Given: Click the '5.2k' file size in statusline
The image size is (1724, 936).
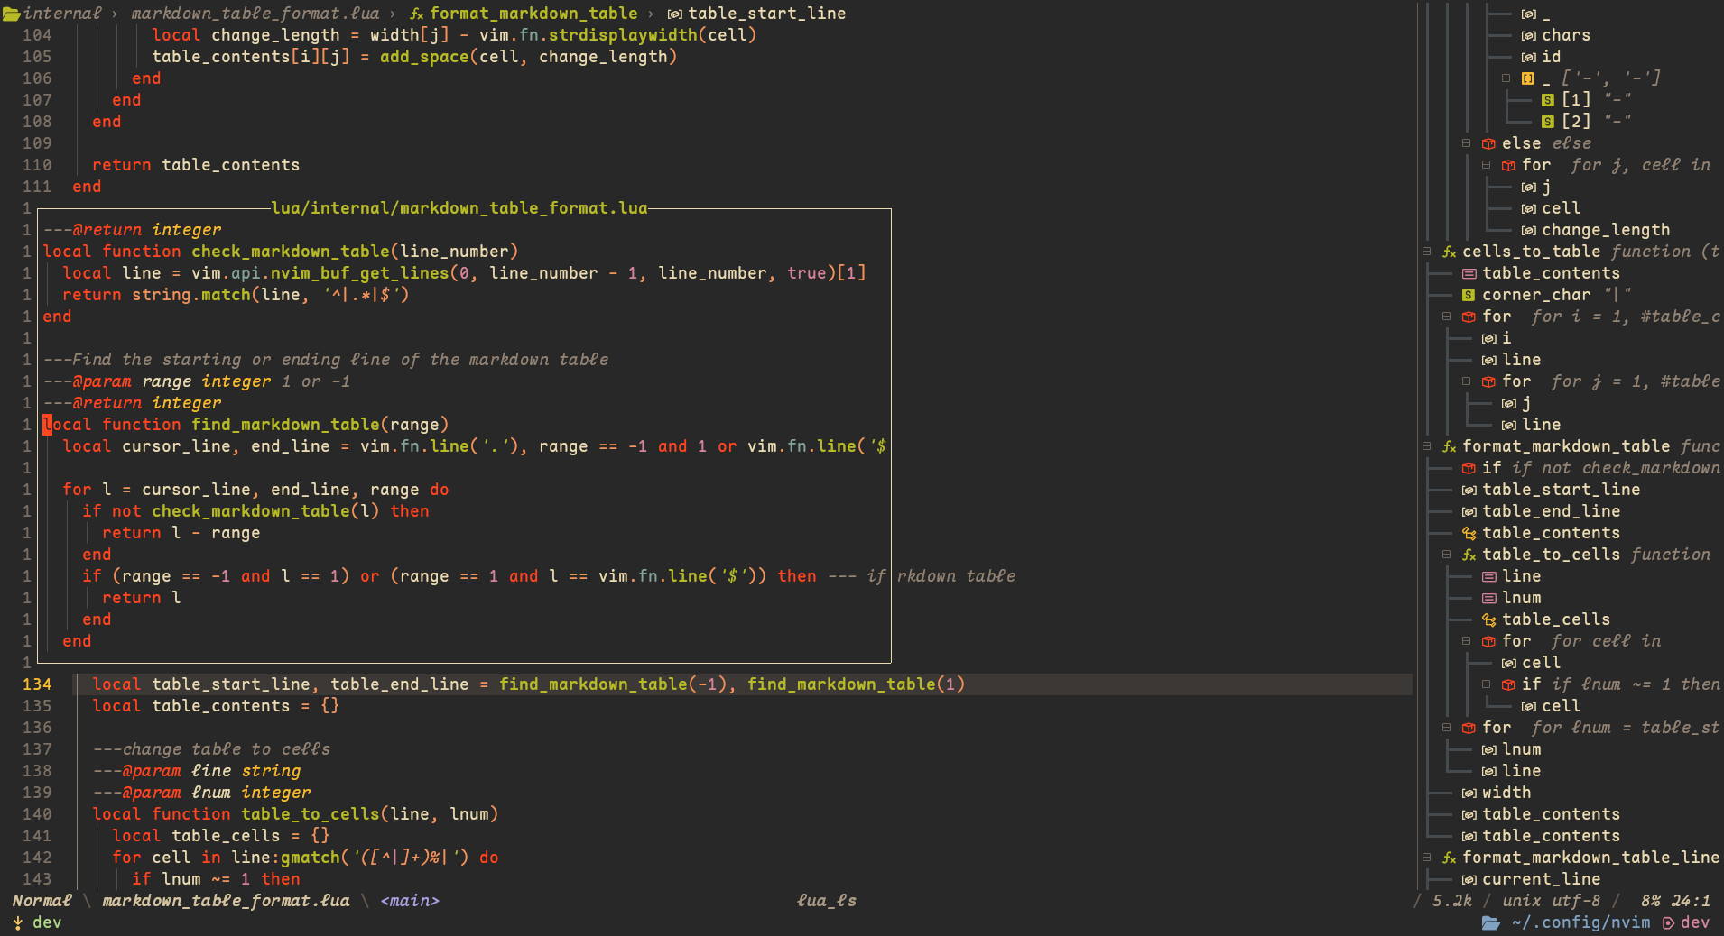Looking at the screenshot, I should click(1452, 901).
